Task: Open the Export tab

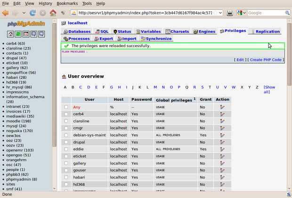Action: [x=104, y=39]
